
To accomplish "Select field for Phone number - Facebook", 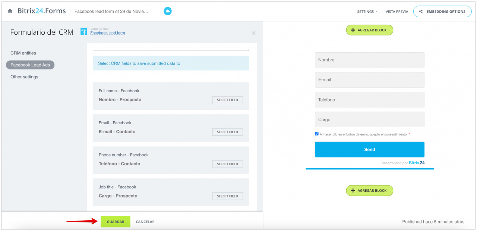I will click(227, 164).
